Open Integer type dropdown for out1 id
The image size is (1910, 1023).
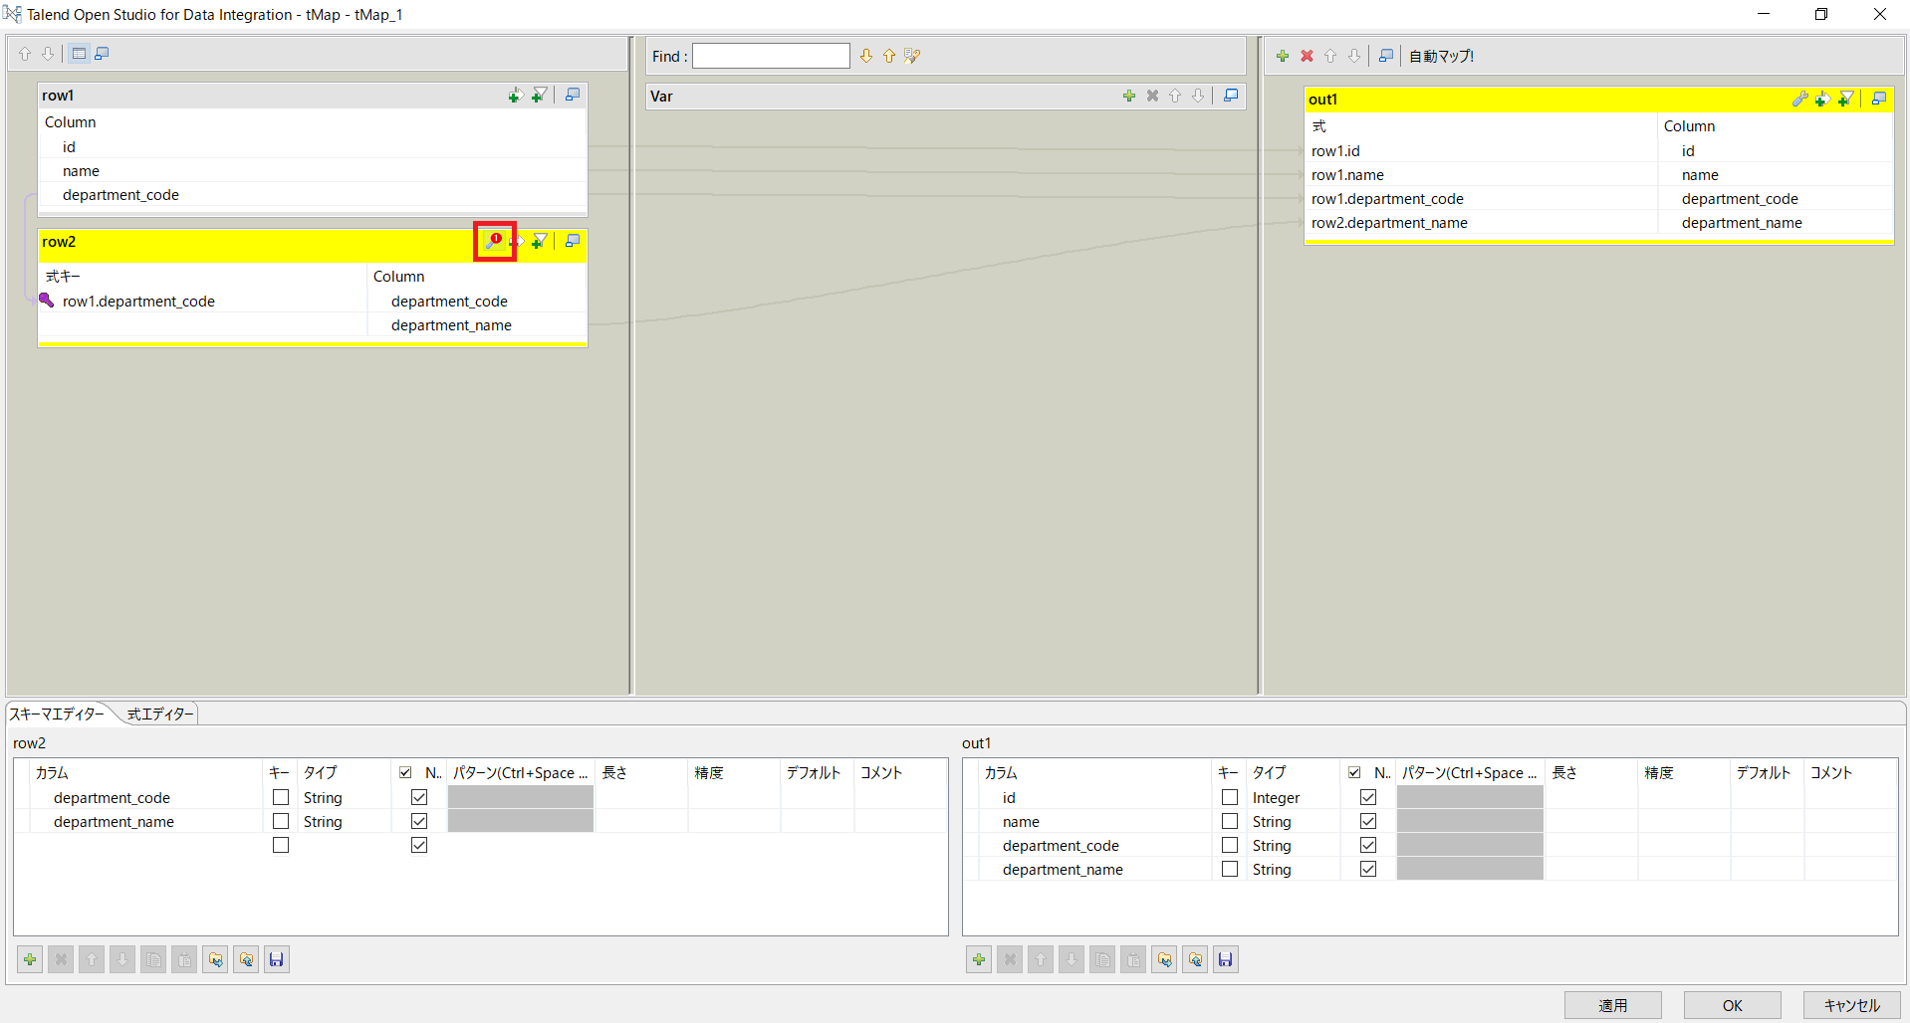[x=1294, y=797]
